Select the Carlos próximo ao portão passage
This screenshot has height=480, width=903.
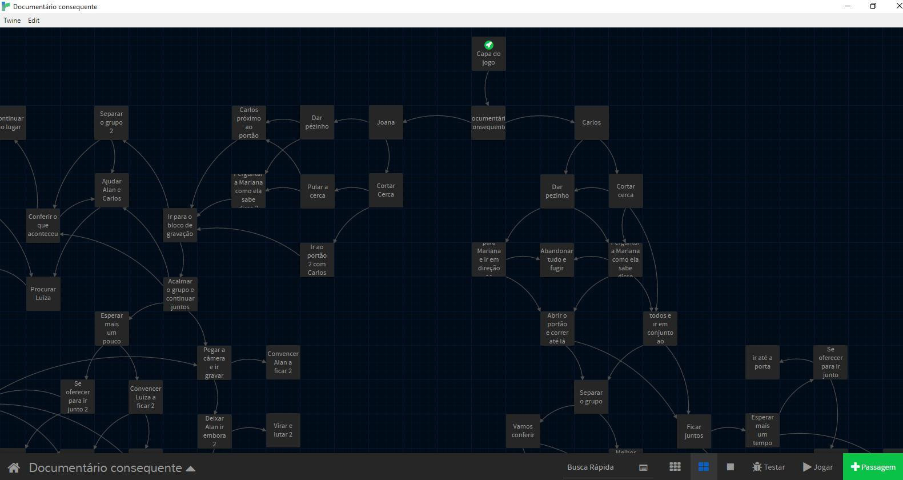tap(248, 122)
